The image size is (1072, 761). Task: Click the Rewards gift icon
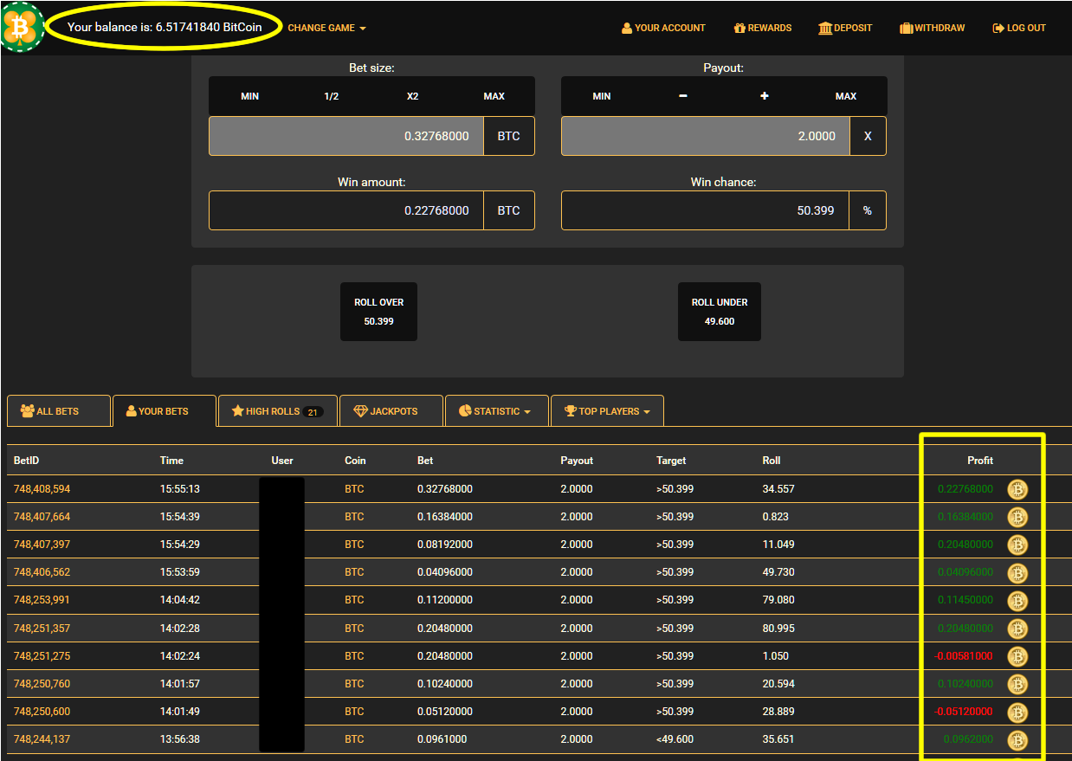(x=739, y=27)
